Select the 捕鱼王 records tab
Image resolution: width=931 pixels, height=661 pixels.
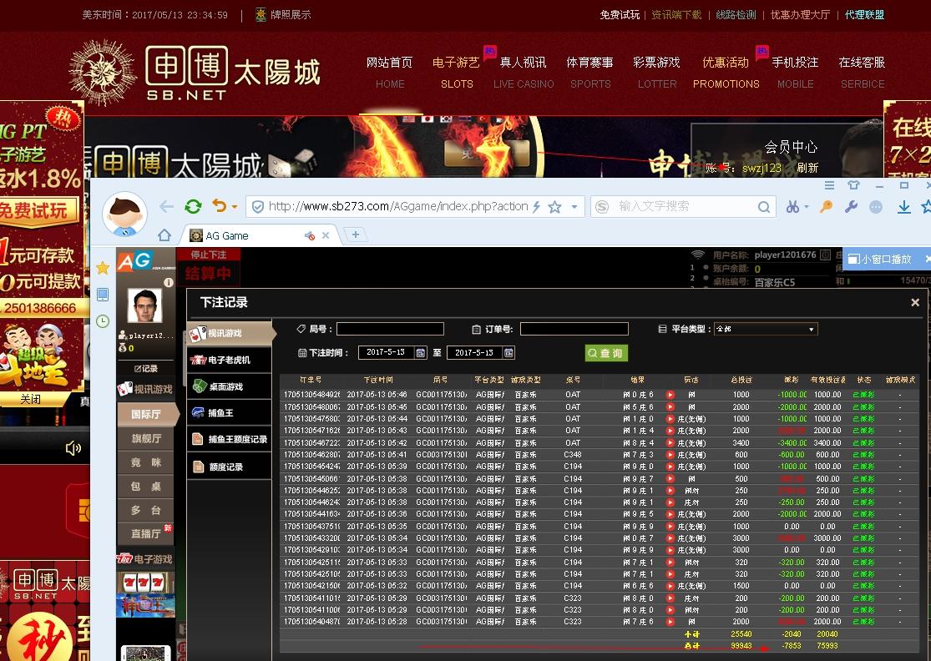(x=230, y=413)
